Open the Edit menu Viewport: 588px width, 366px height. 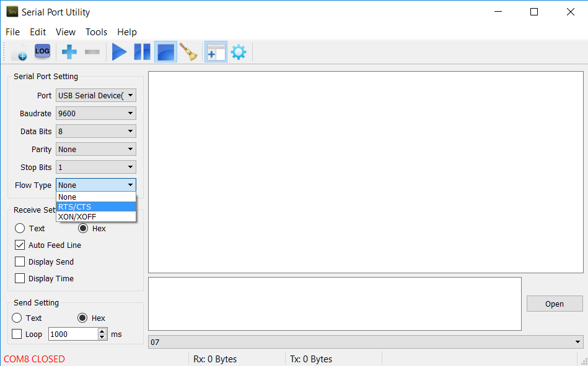click(38, 32)
